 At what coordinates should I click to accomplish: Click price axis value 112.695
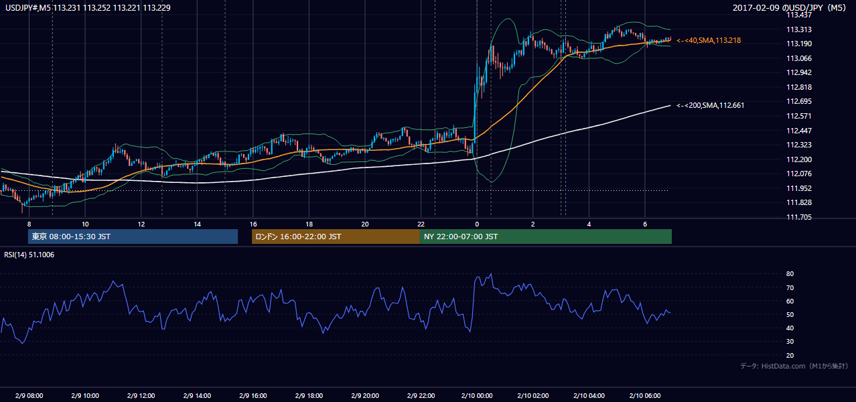click(x=798, y=102)
